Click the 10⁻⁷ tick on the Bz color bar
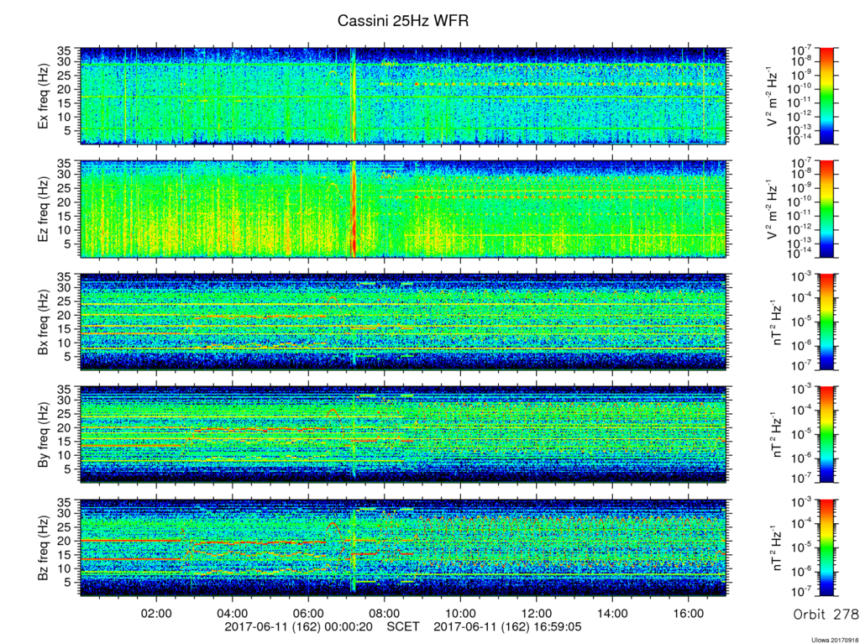Viewport: 860px width, 644px height. tap(803, 591)
